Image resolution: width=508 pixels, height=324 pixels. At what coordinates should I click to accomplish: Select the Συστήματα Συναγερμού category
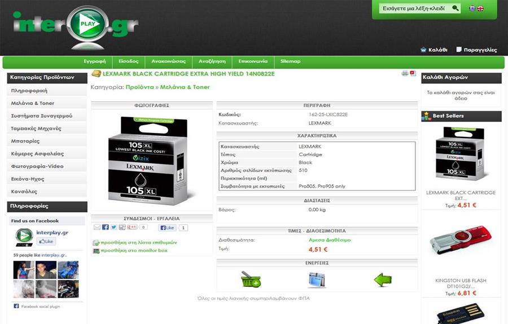[x=47, y=116]
